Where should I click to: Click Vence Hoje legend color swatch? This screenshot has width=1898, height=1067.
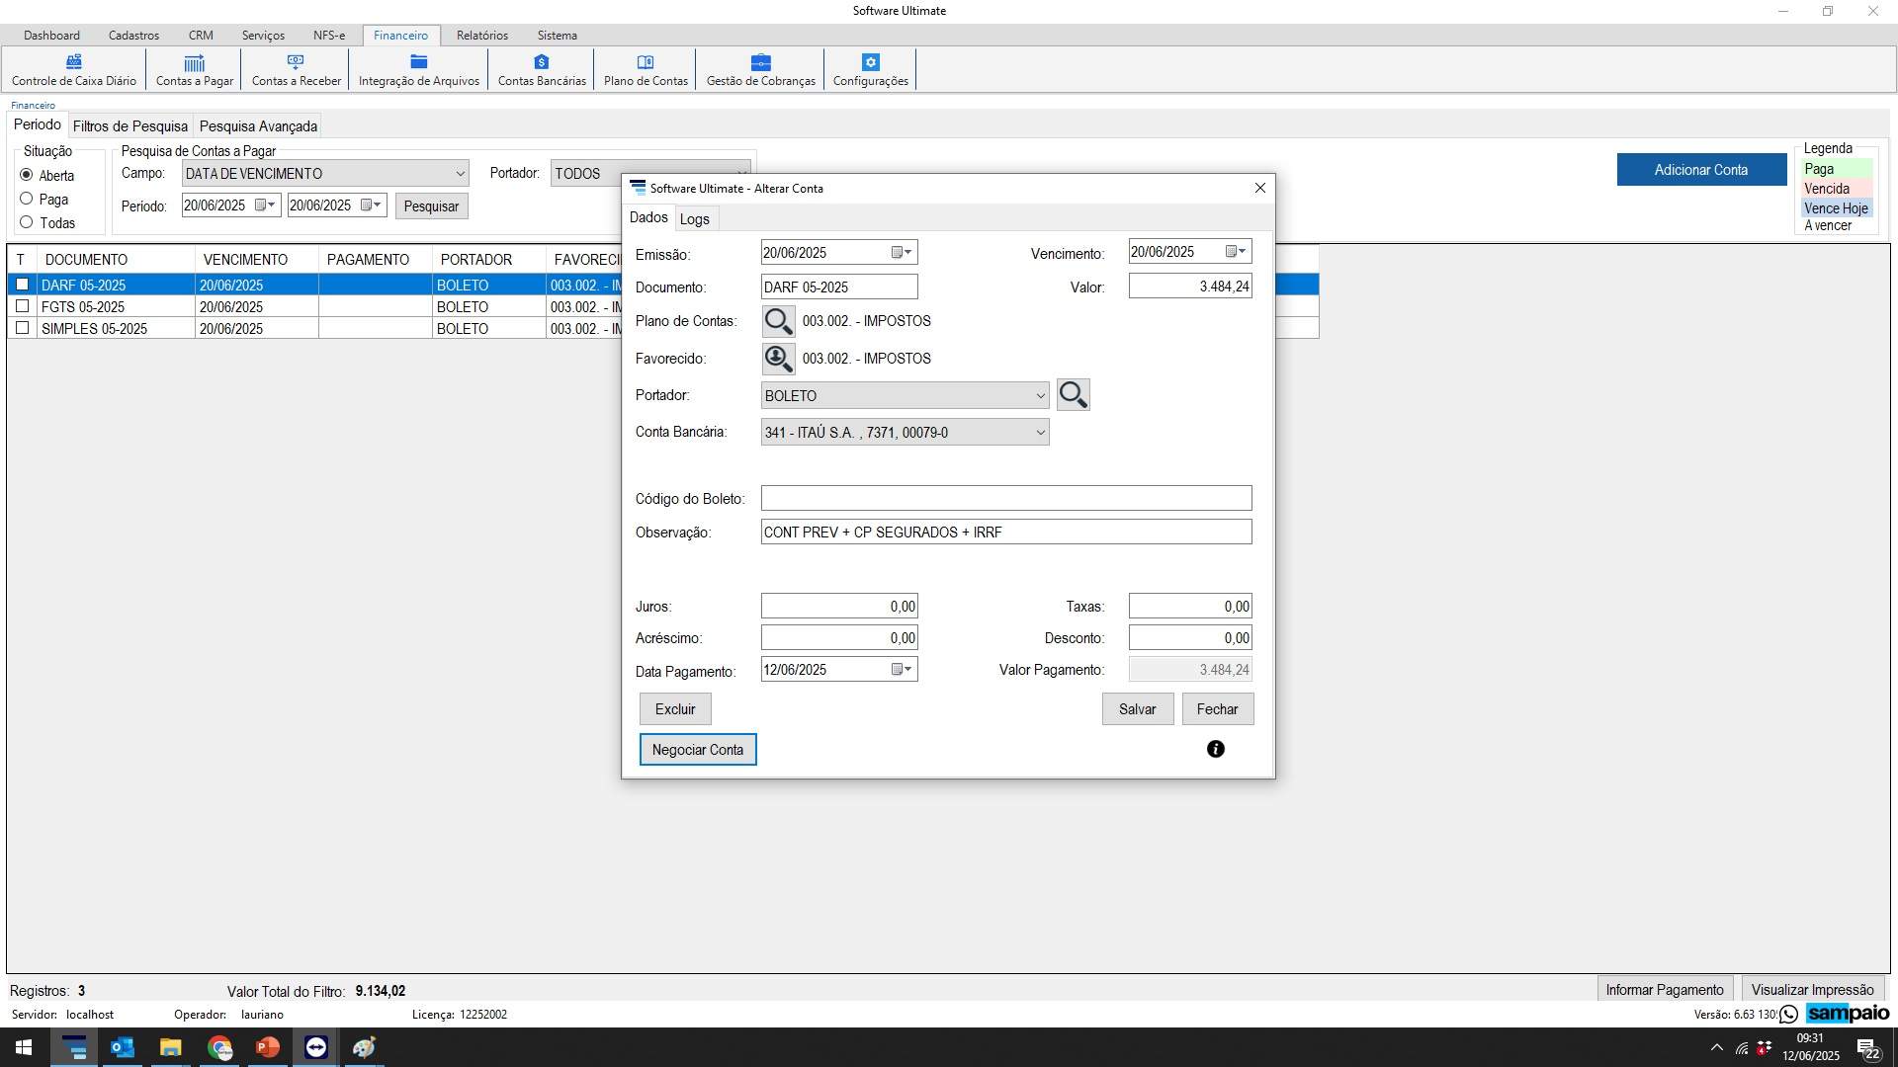tap(1837, 208)
